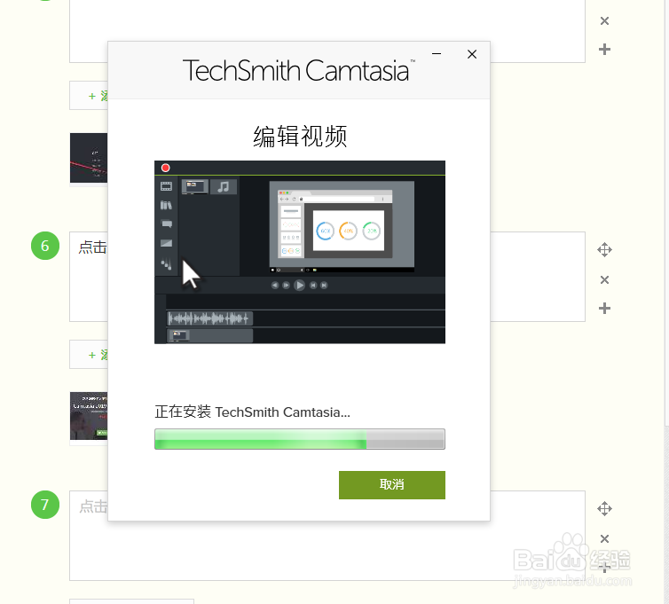The width and height of the screenshot is (669, 604).
Task: Delete the top step using its X icon
Action: click(x=604, y=21)
